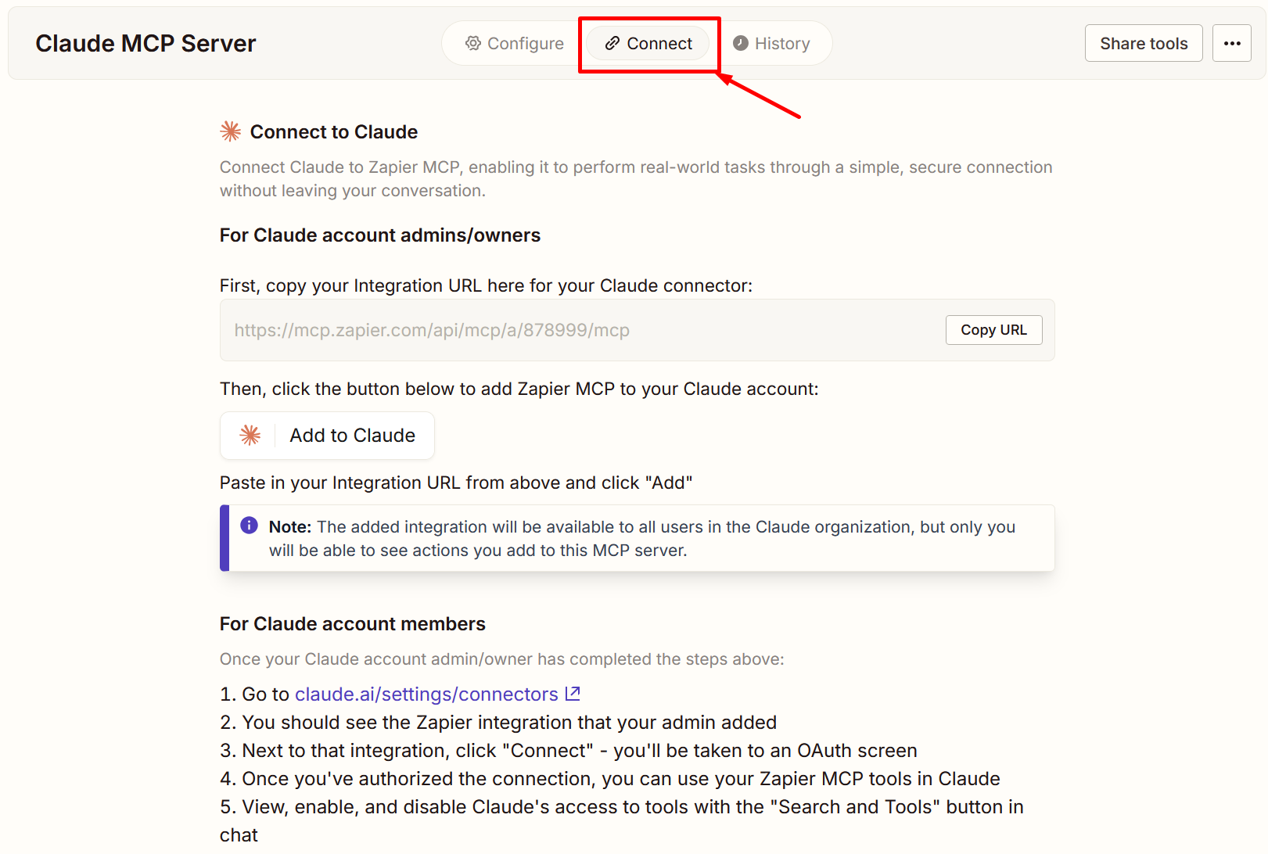Click the Integration URL text field

pos(579,330)
